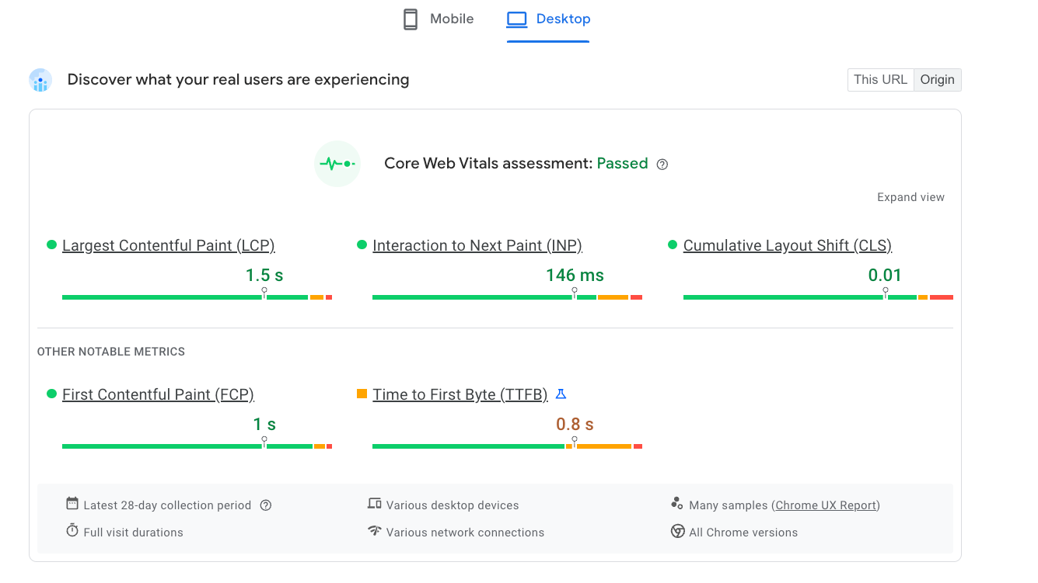Click the INP distribution bar marker
Viewport: 1038px width, 583px height.
point(575,293)
